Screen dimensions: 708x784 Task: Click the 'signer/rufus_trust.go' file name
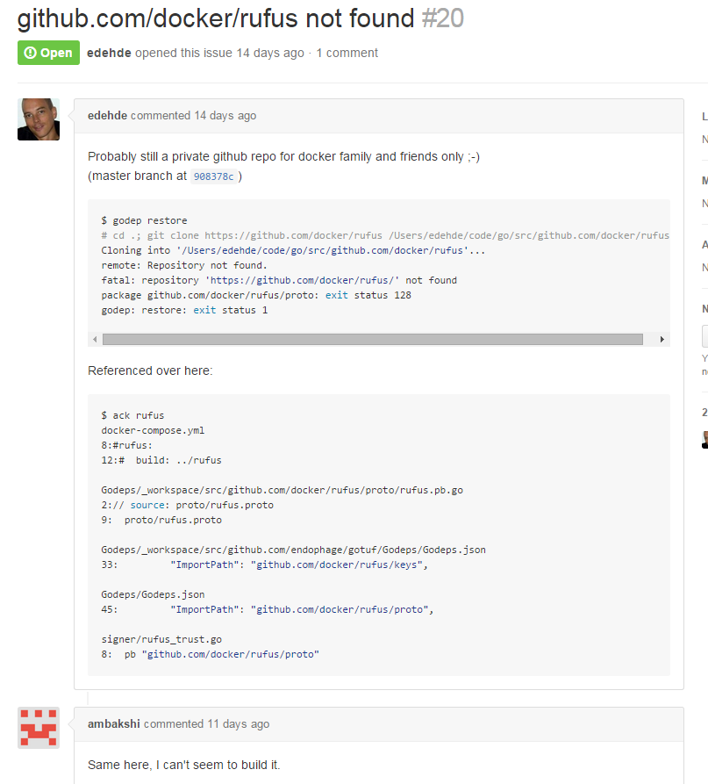tap(161, 639)
